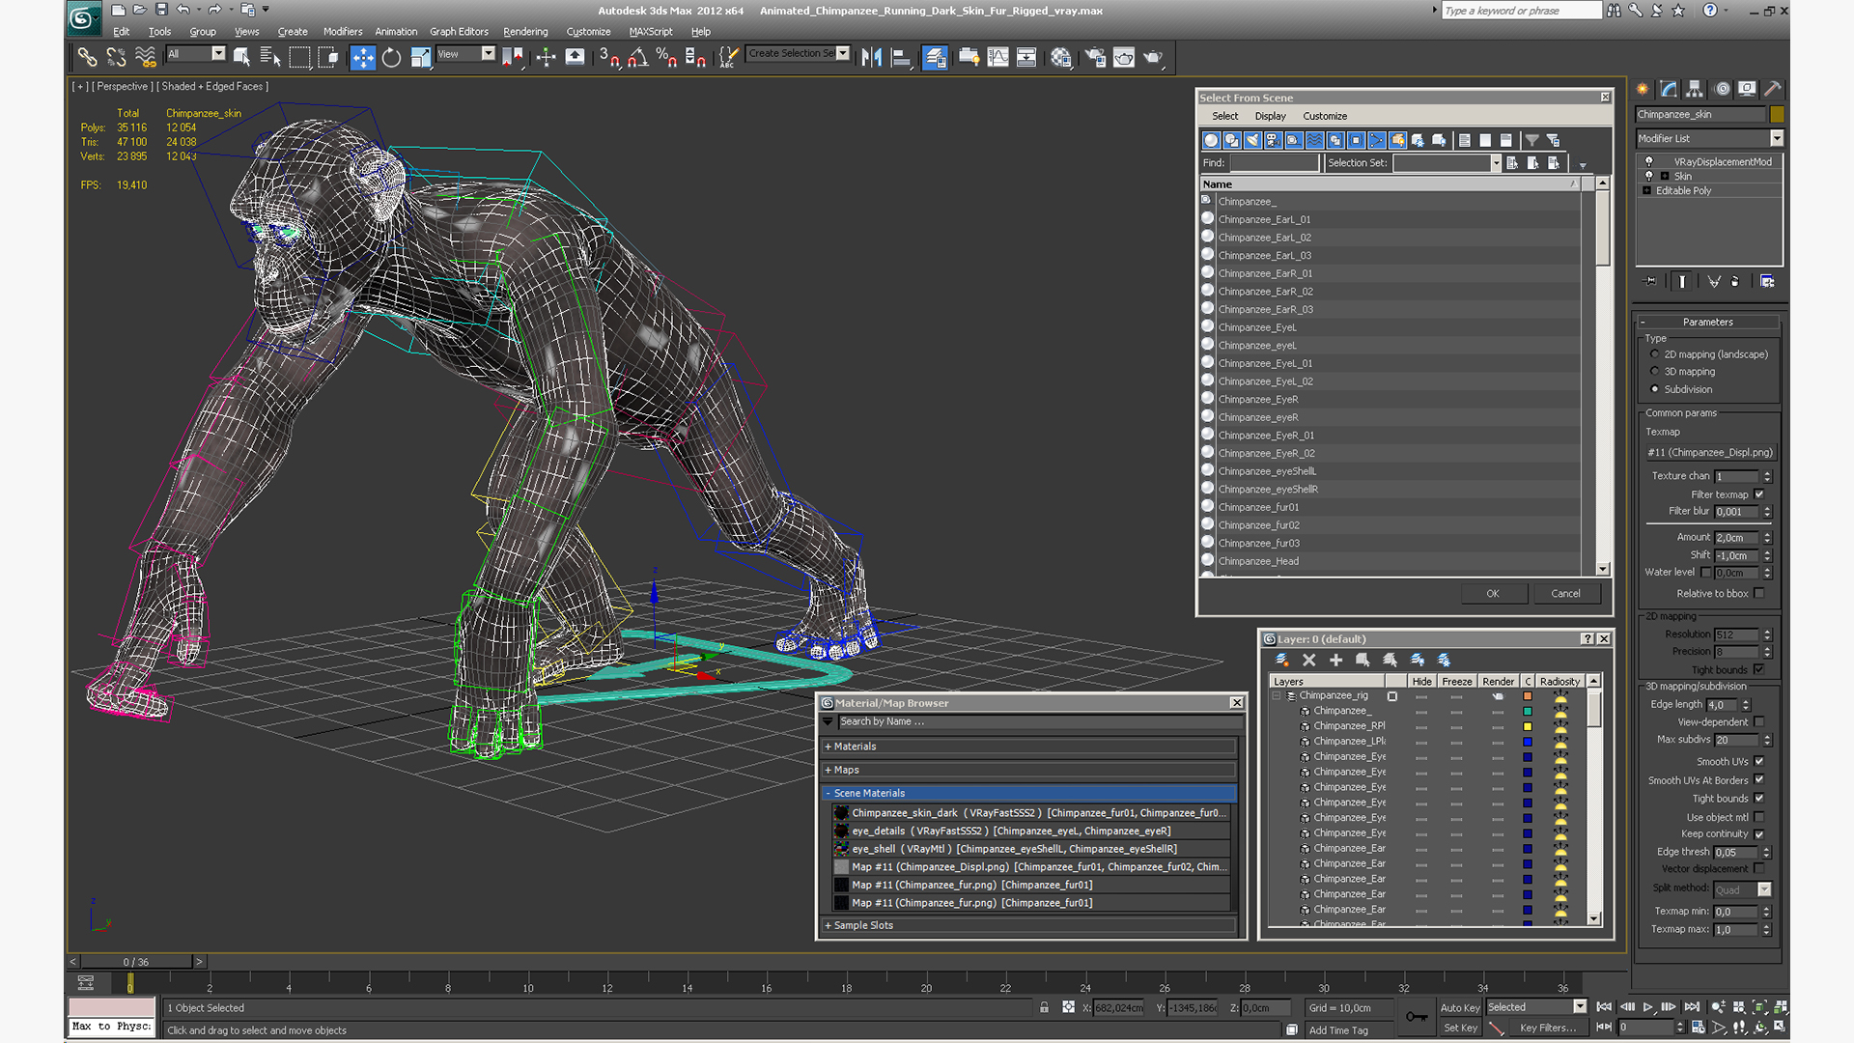The image size is (1854, 1043).
Task: Click Pin Stack icon under modifier stack
Action: (x=1650, y=281)
